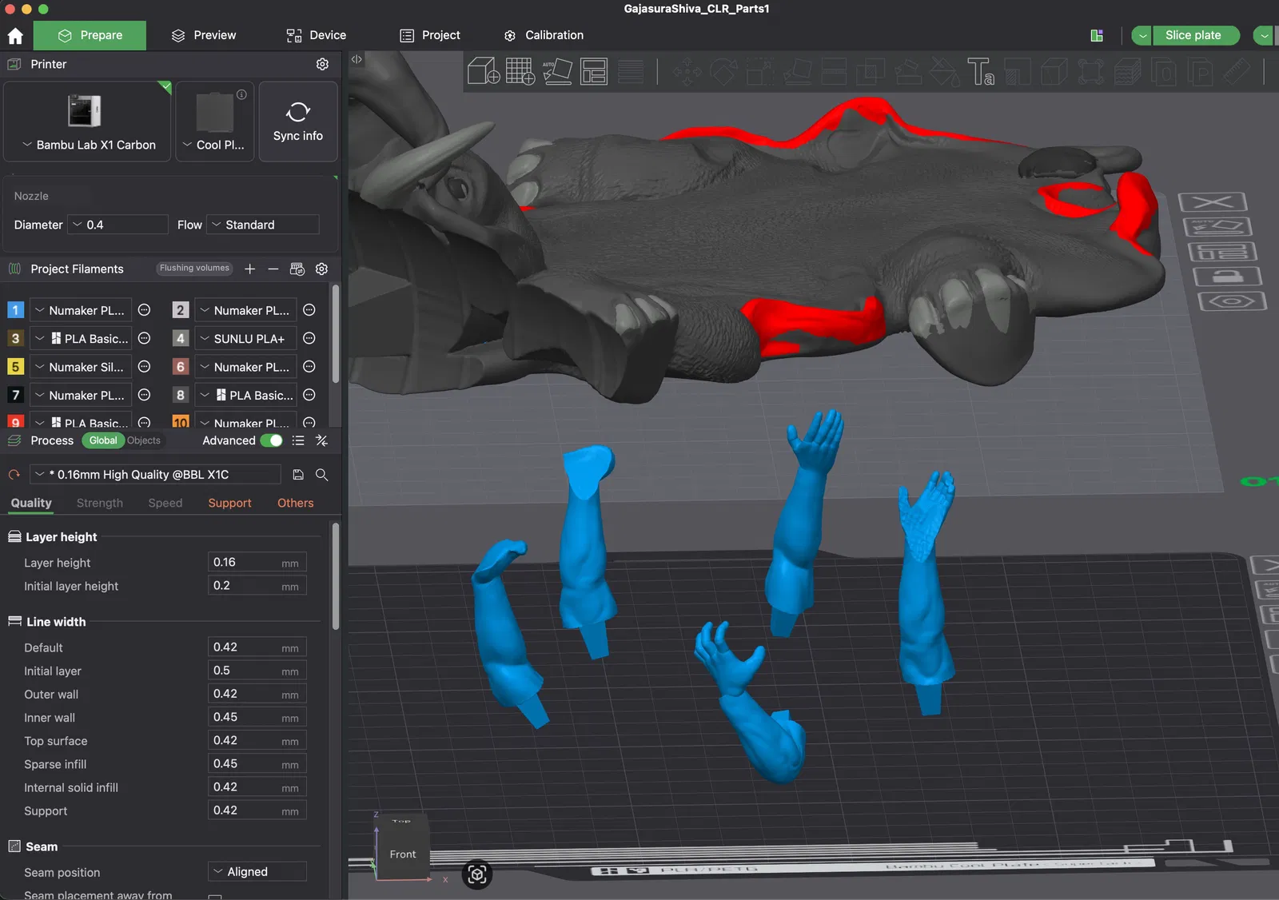Open the Calibration tab
This screenshot has height=900, width=1279.
(x=544, y=35)
